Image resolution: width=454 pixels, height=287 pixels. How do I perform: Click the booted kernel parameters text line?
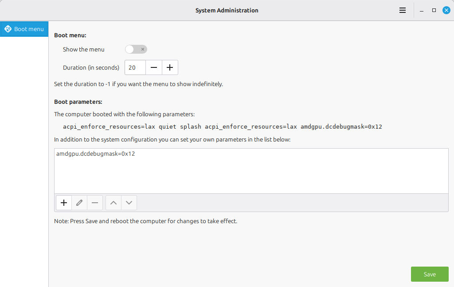222,126
